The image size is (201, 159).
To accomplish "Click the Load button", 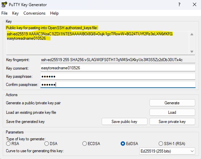I will click(x=172, y=112).
